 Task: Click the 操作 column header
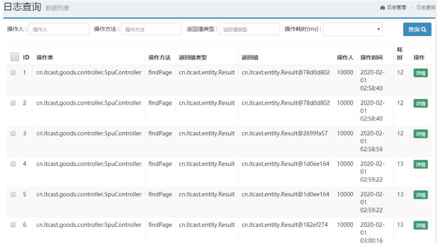click(x=419, y=57)
